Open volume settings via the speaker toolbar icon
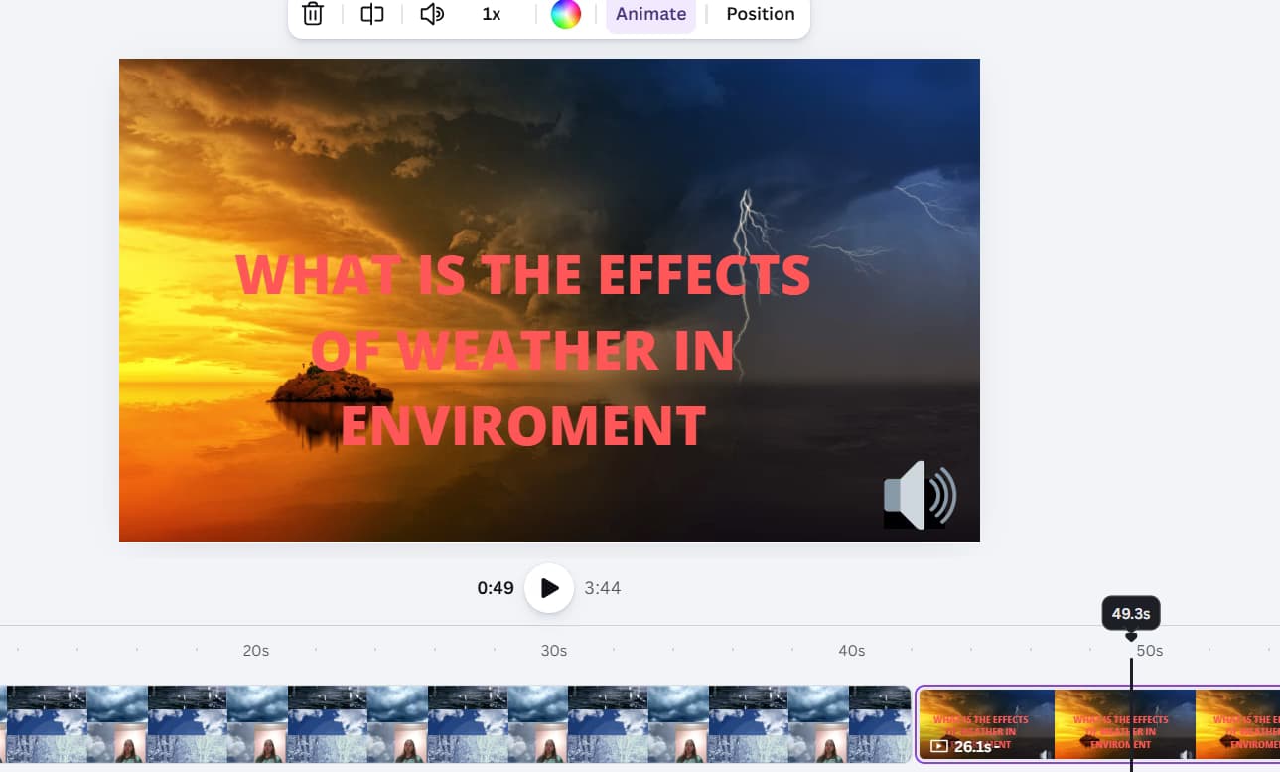This screenshot has height=772, width=1280. (x=431, y=14)
